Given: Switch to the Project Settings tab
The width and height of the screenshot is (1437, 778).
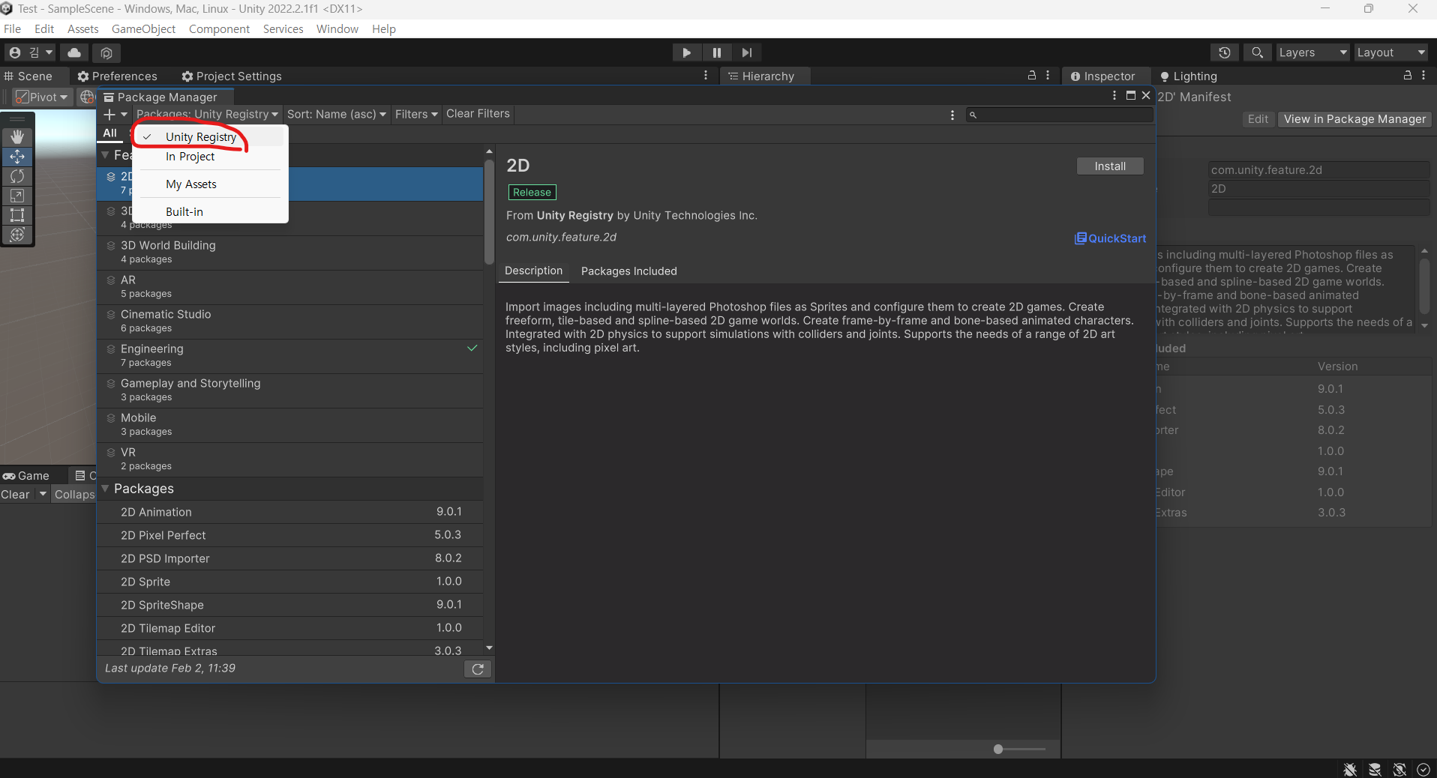Looking at the screenshot, I should (232, 76).
